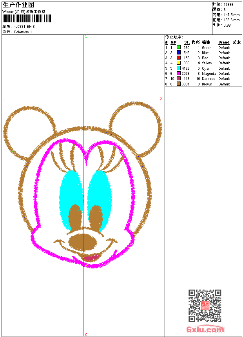The width and height of the screenshot is (243, 337).
Task: Click the 'Cyan' description text
Action: click(x=206, y=68)
